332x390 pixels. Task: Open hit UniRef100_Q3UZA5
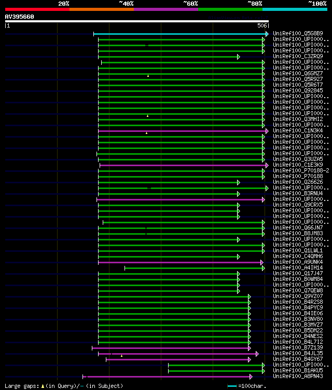pyautogui.click(x=298, y=159)
